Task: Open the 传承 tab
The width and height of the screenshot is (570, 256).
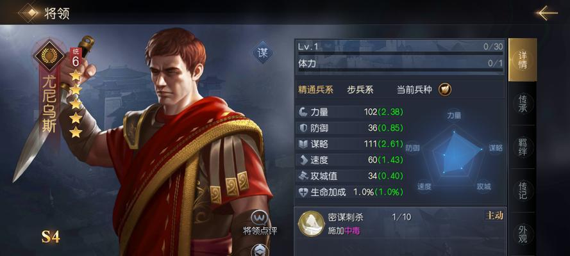Action: [x=523, y=103]
